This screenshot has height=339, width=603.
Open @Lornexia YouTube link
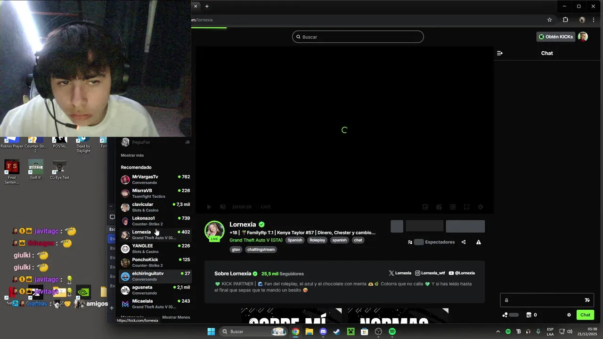(462, 273)
